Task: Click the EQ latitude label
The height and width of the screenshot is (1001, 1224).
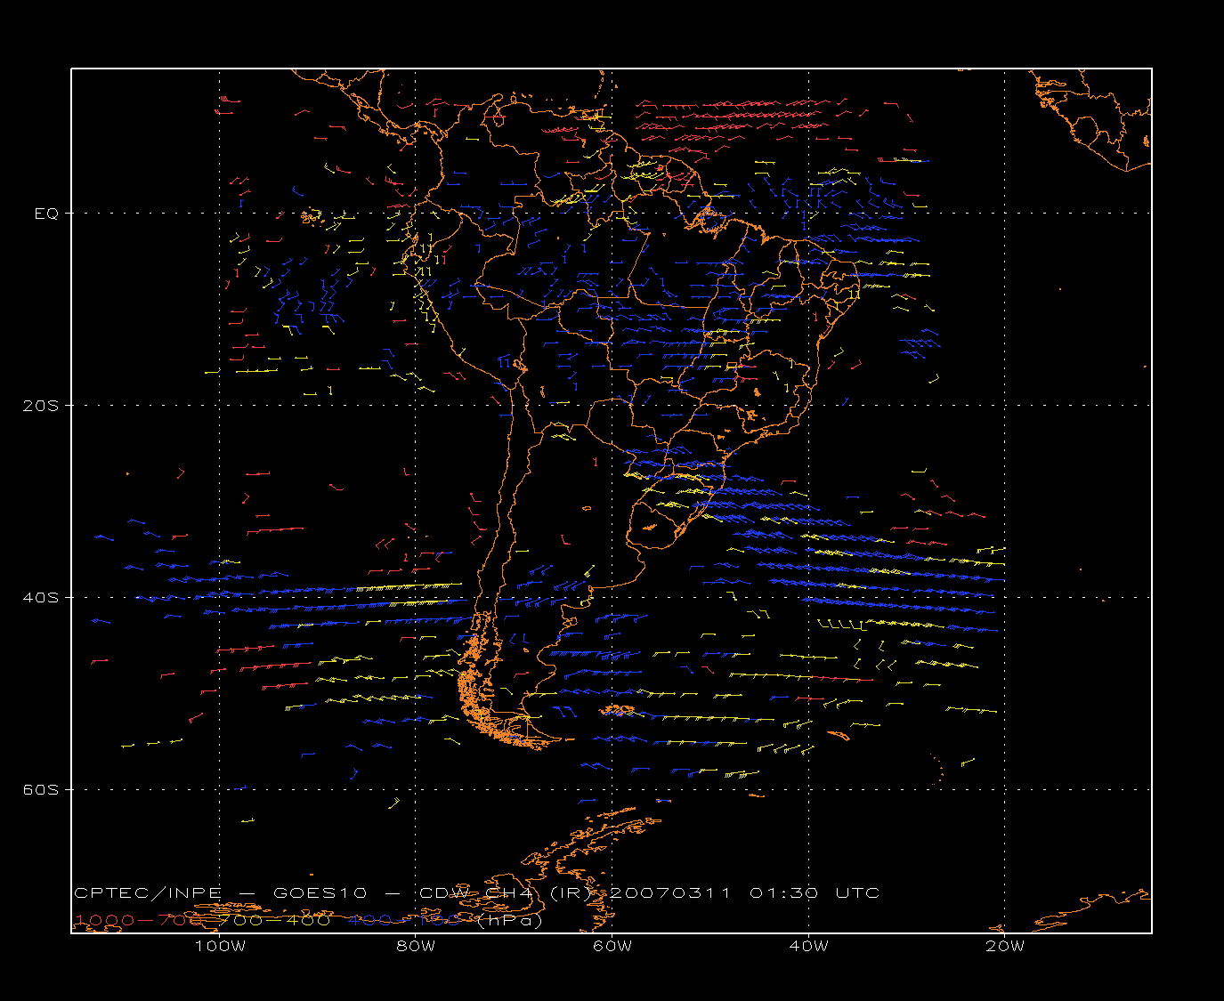Action: (46, 214)
